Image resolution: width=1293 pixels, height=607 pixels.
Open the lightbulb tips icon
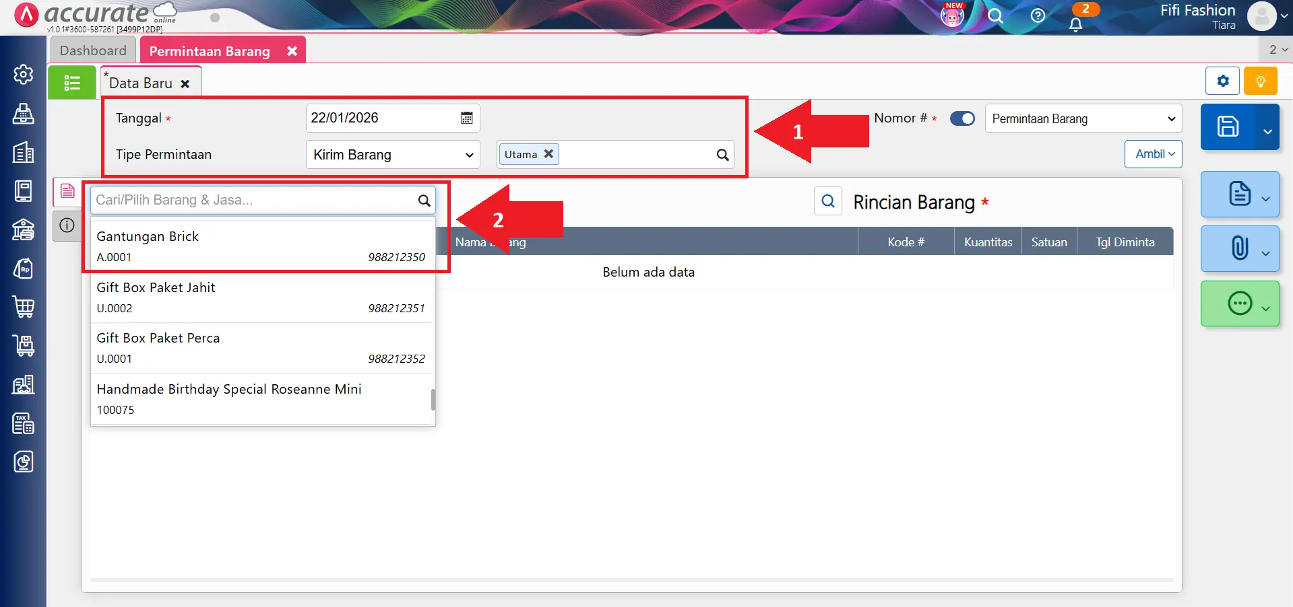1260,81
